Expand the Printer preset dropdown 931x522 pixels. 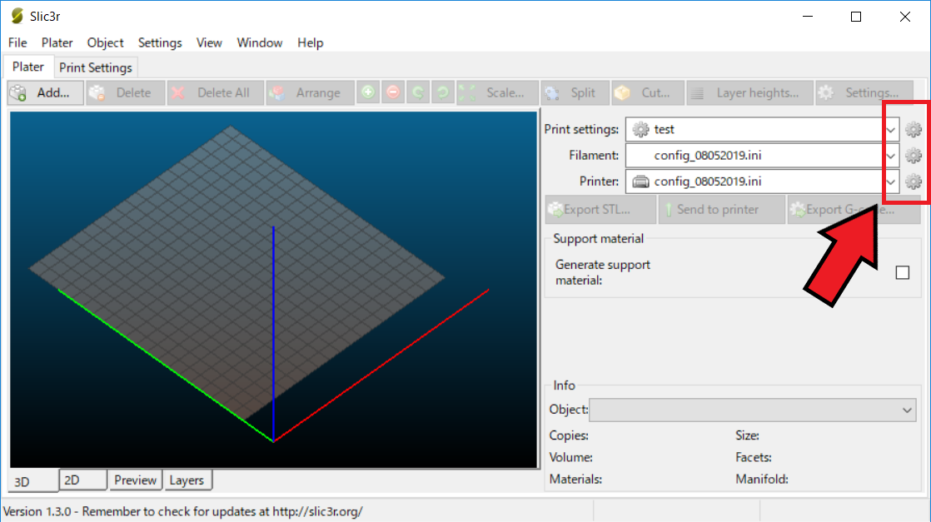tap(891, 181)
